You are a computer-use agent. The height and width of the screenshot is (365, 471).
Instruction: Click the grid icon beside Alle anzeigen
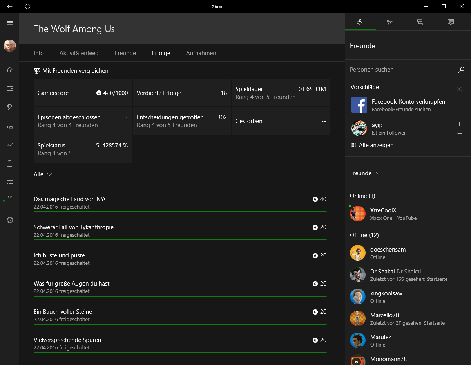click(354, 145)
